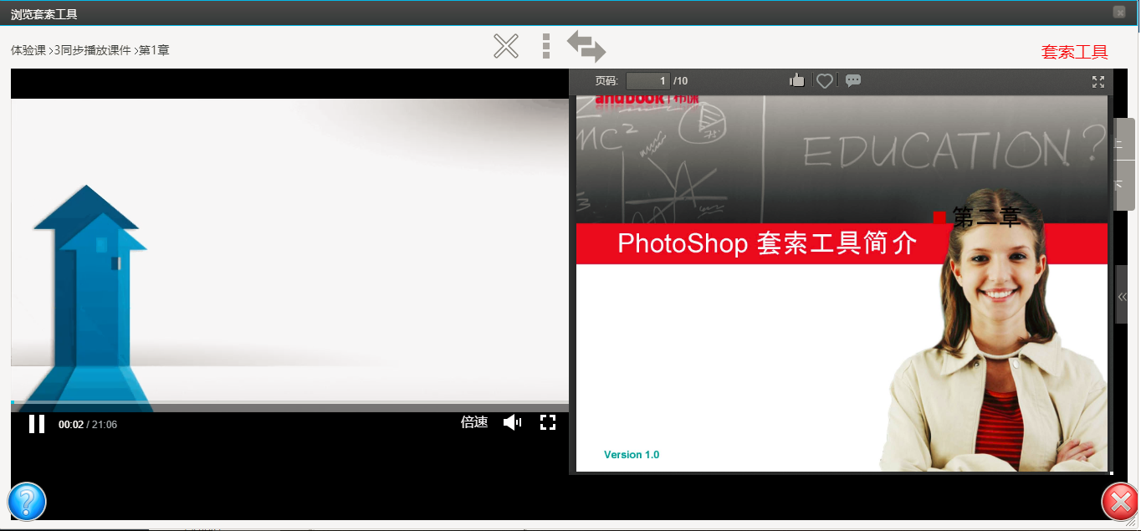Open the three-dot vertical menu icon

click(546, 47)
